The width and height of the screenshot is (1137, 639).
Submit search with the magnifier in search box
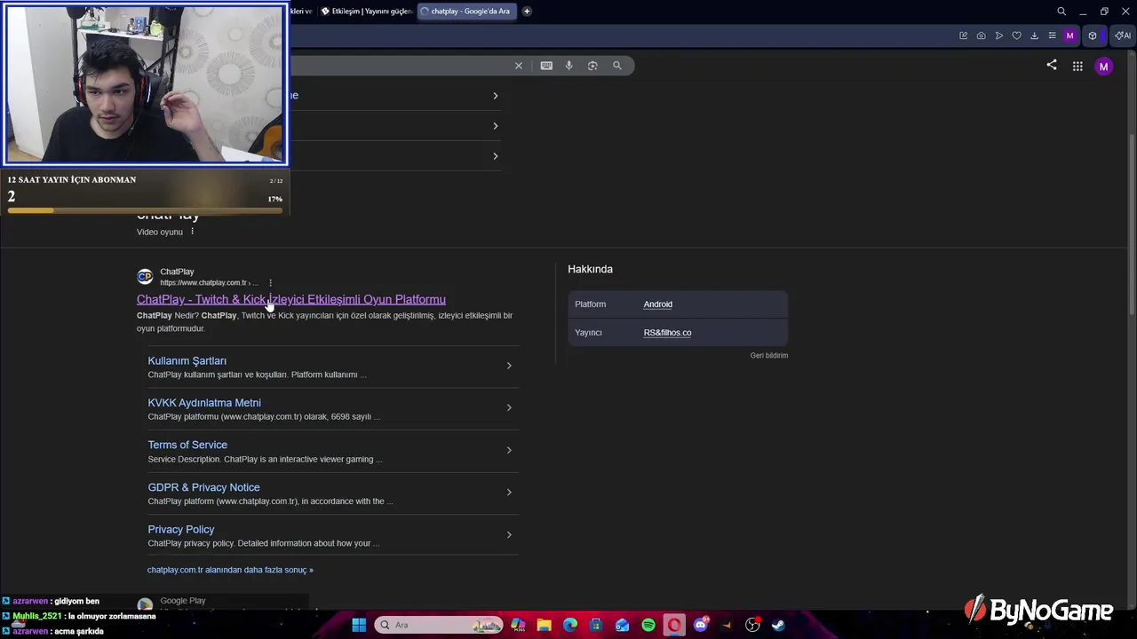[x=617, y=66]
